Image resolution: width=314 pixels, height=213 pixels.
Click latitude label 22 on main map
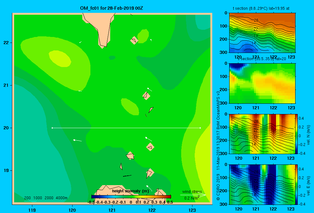pos(6,43)
